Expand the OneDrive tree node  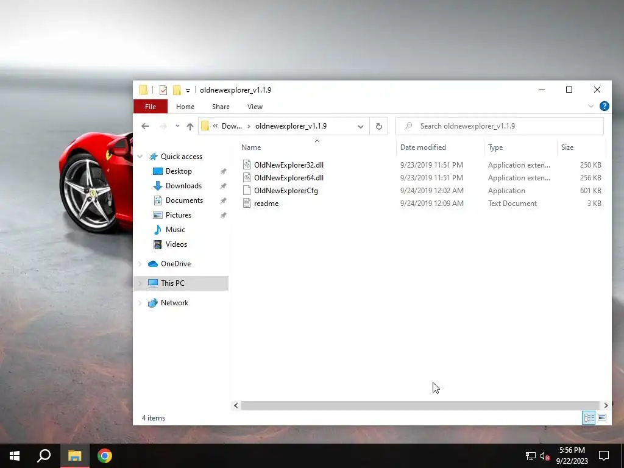tap(140, 264)
